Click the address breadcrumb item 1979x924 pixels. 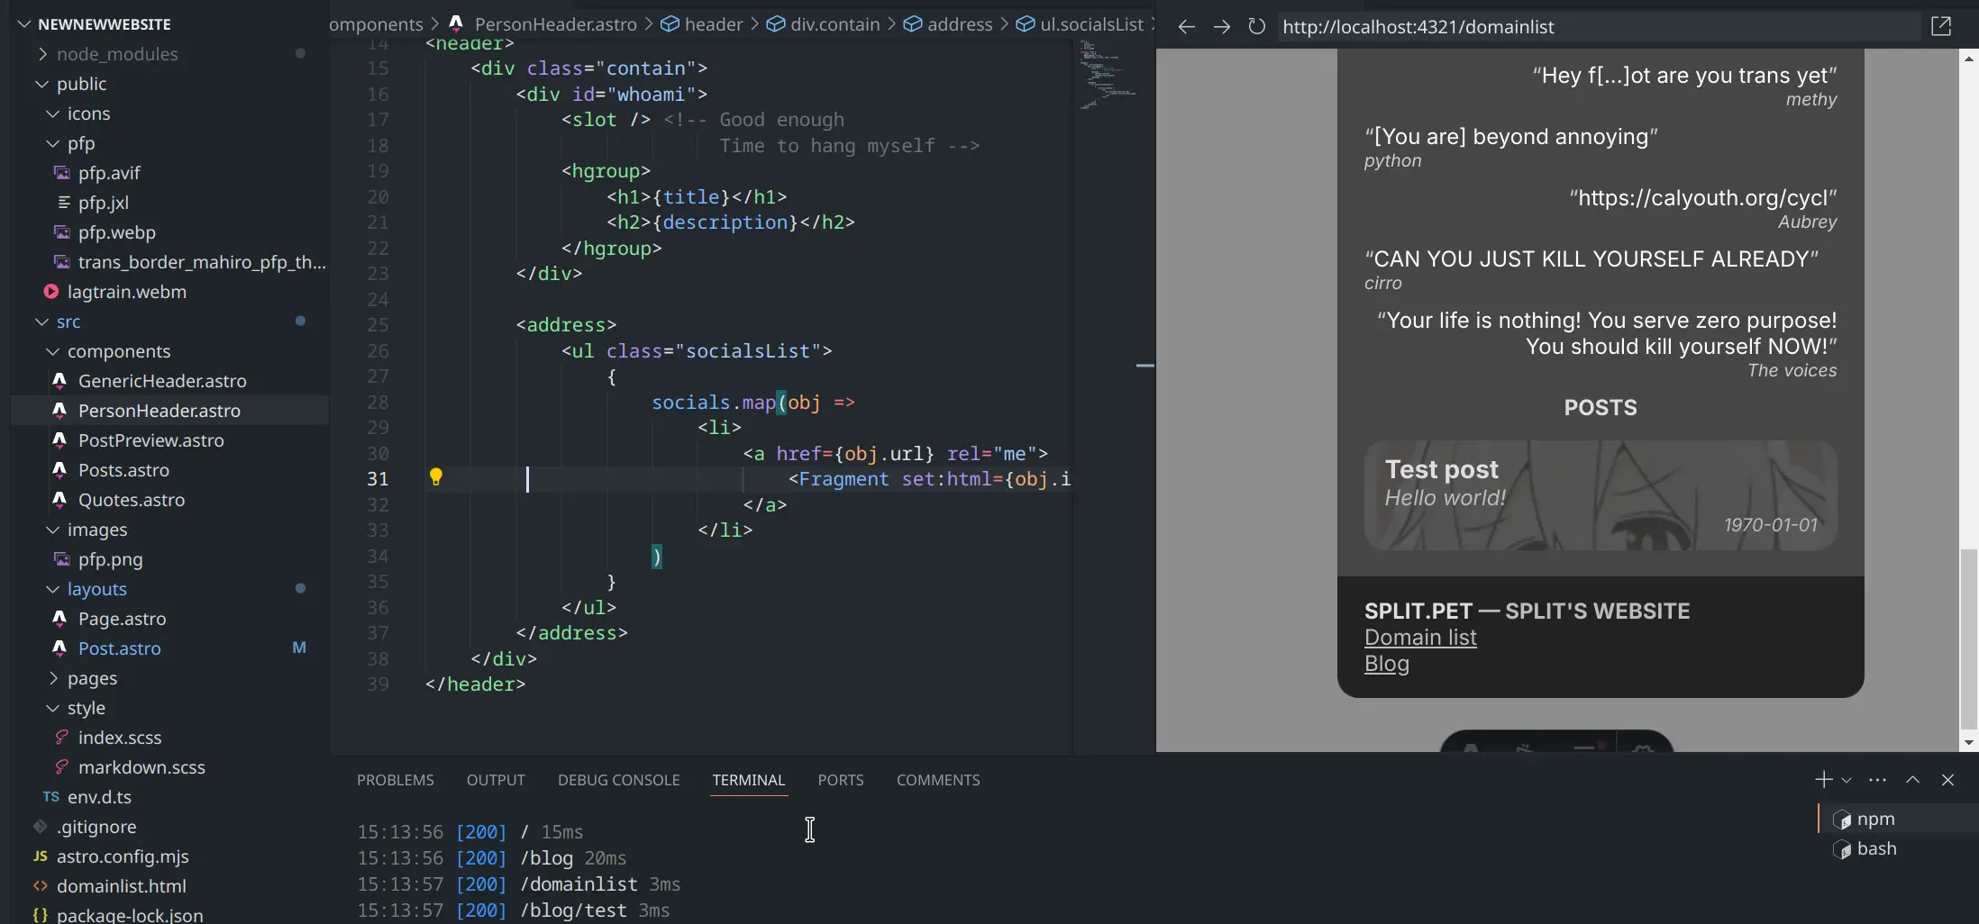pos(948,24)
